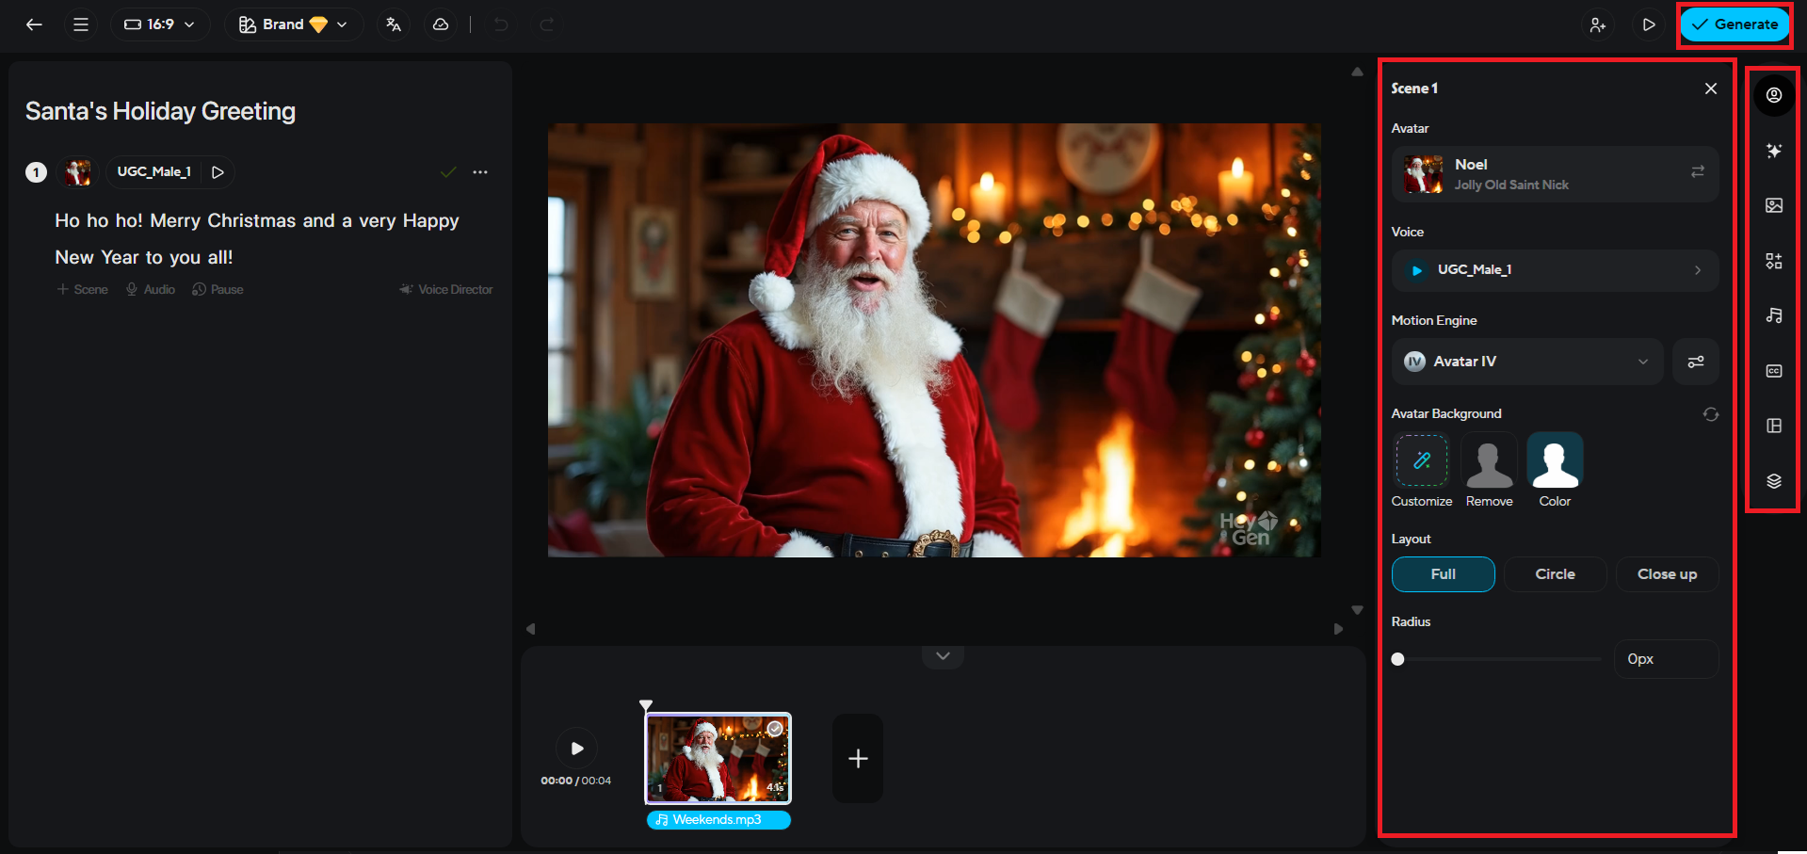Open the UGC_Male_1 voice selection row
The height and width of the screenshot is (854, 1807).
coord(1555,270)
